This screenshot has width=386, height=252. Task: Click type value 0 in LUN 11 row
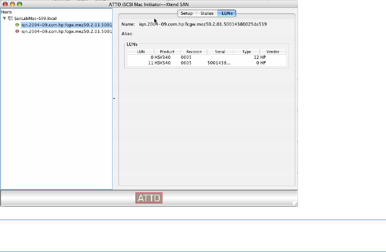click(258, 63)
